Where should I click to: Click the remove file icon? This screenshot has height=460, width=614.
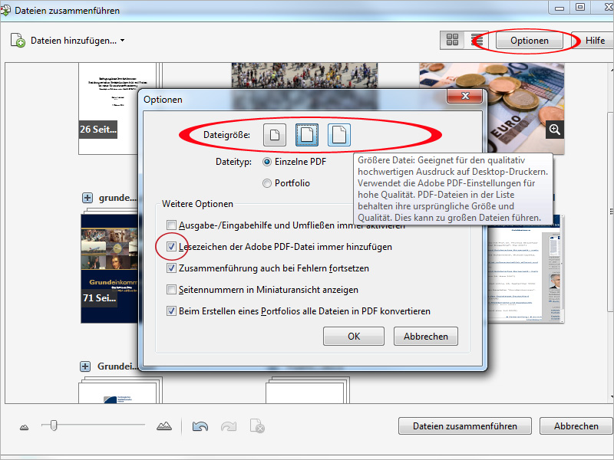click(x=257, y=426)
